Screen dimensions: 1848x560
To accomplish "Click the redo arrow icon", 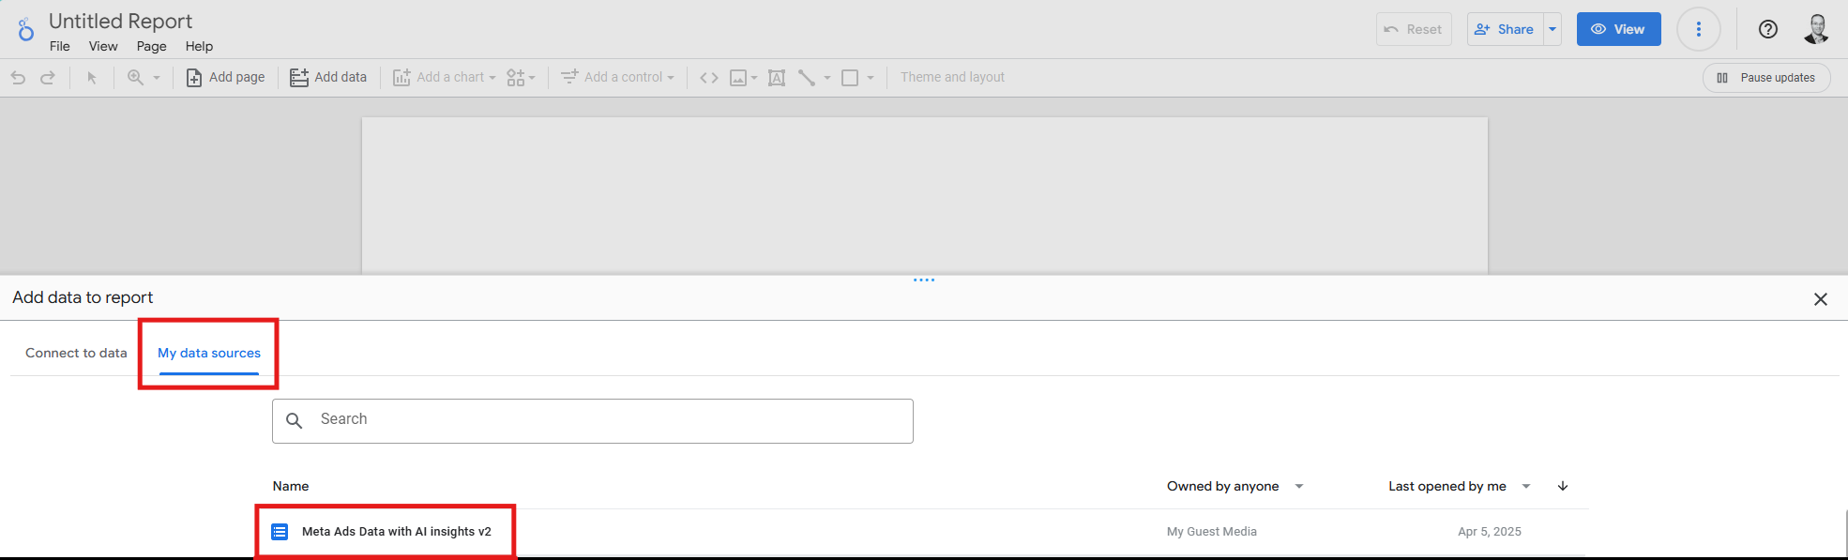I will (x=48, y=78).
